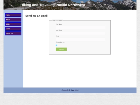
Task: Uncheck the Remember me checkbox
Action: [x=57, y=45]
